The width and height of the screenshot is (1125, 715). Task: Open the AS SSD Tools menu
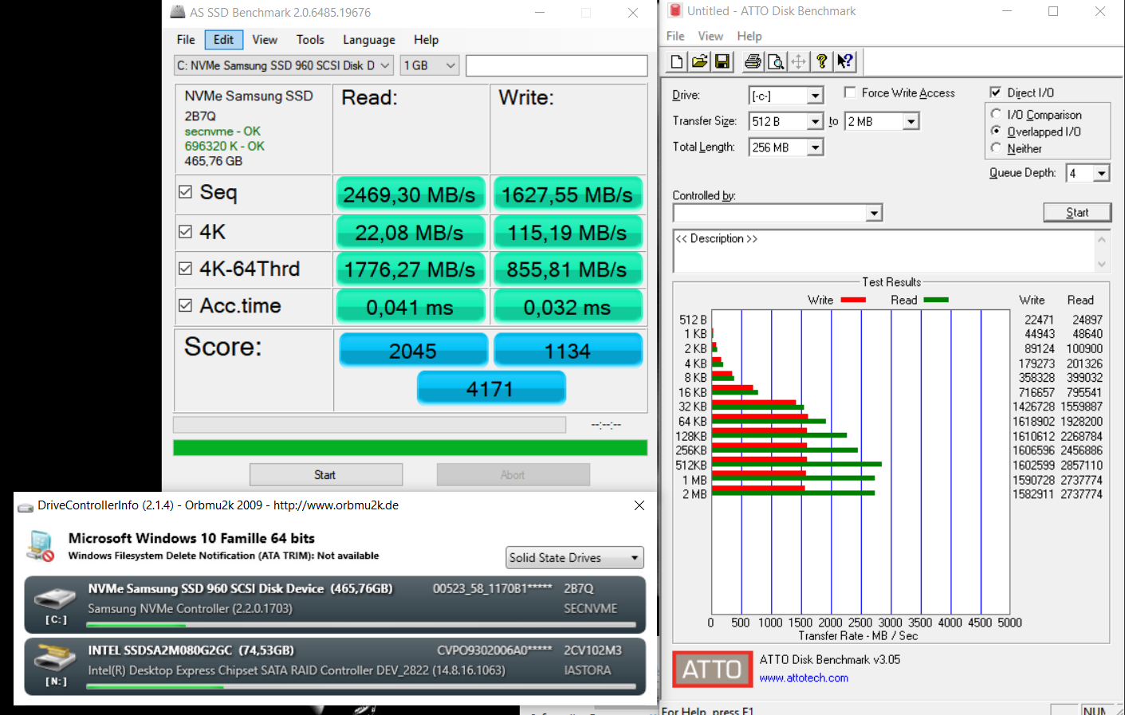(310, 40)
